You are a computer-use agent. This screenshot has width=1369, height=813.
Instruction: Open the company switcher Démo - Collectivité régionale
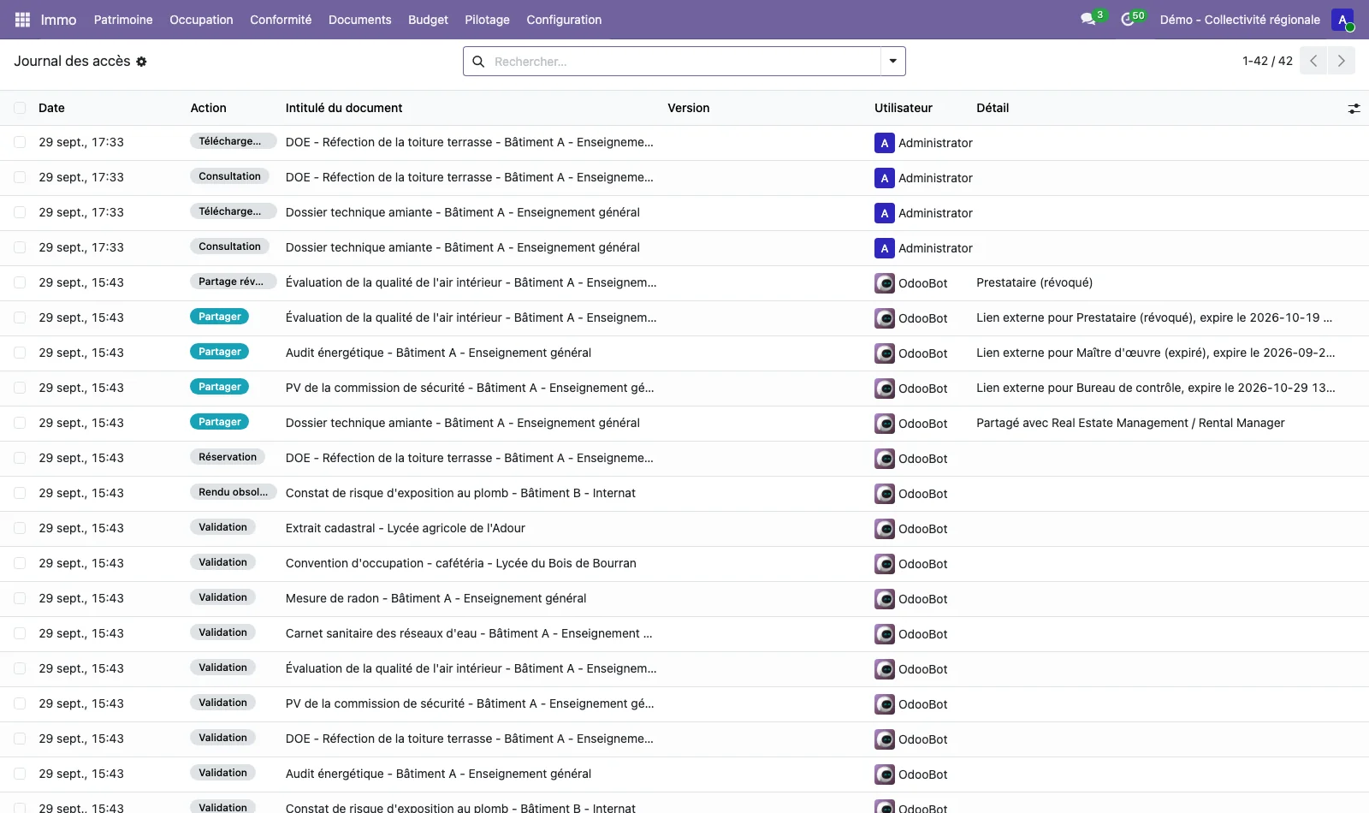coord(1240,20)
